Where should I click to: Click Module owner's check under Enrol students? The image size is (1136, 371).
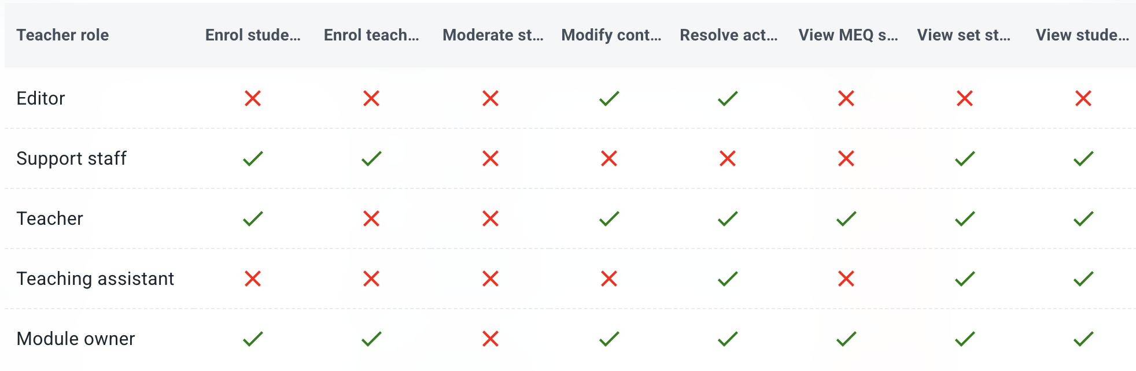click(253, 339)
